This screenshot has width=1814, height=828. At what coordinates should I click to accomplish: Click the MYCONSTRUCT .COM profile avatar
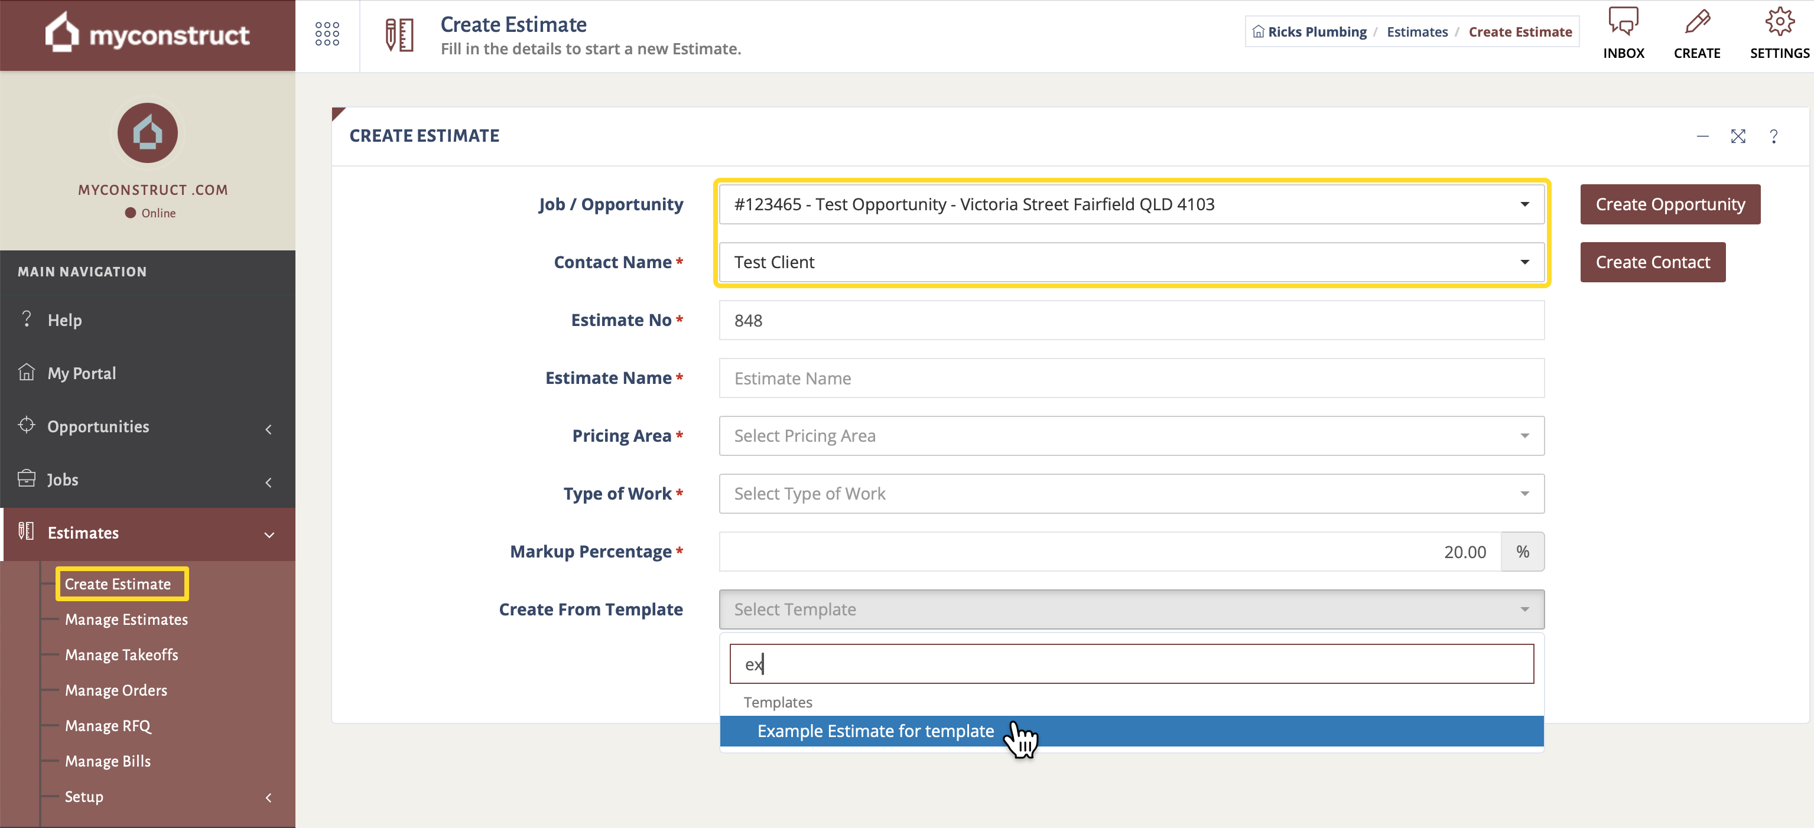[147, 132]
